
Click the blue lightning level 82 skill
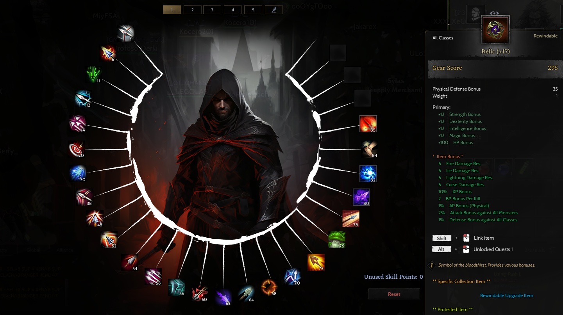tap(368, 174)
